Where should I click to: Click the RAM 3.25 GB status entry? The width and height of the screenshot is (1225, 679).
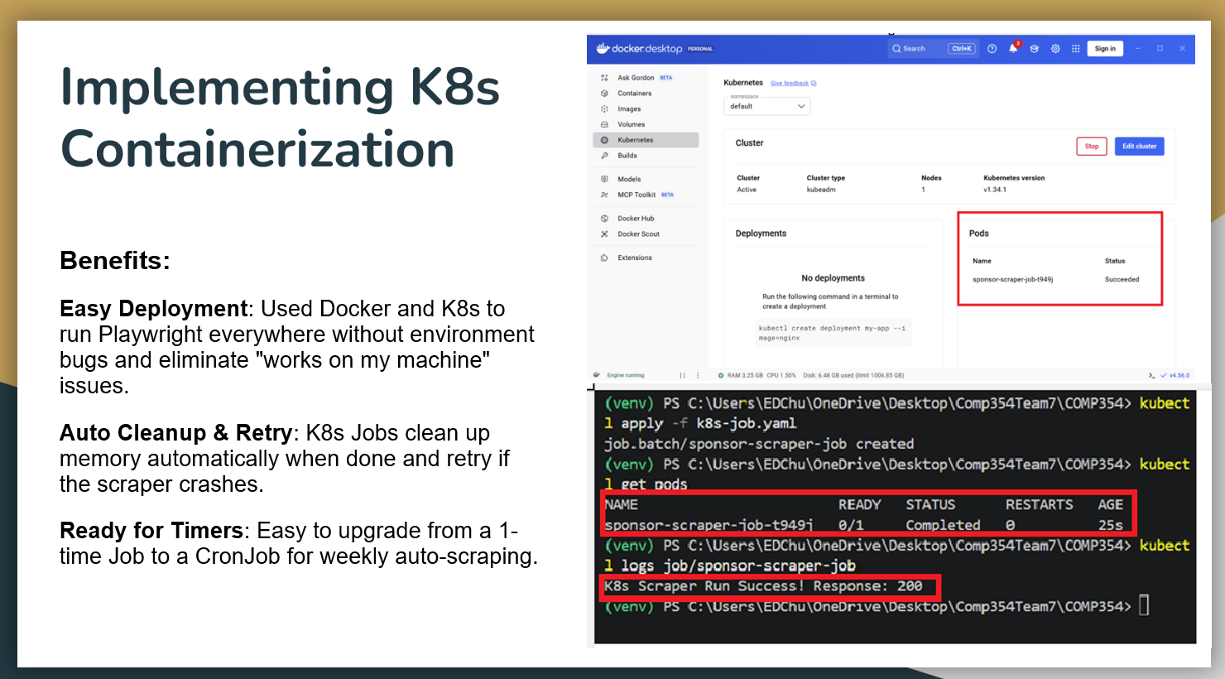[x=745, y=375]
